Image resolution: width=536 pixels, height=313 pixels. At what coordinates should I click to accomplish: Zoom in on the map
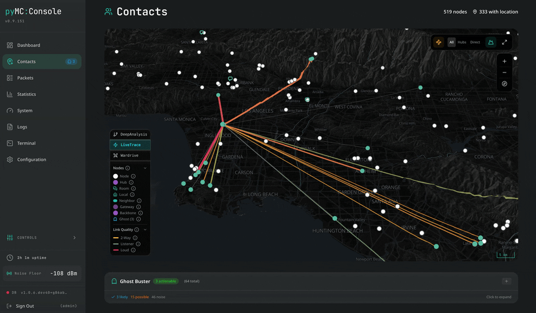504,61
